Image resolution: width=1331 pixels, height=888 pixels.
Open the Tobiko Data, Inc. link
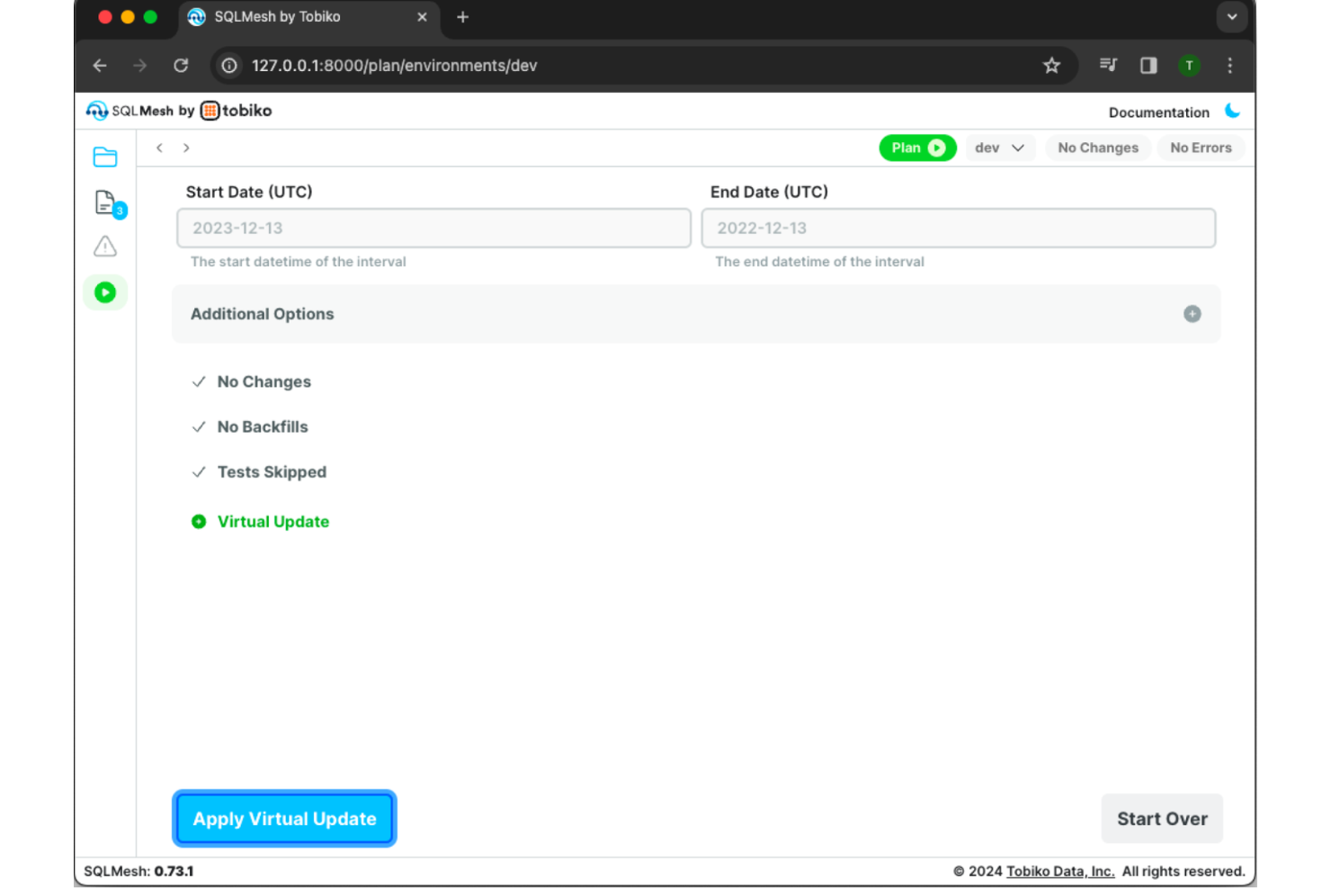tap(1060, 870)
